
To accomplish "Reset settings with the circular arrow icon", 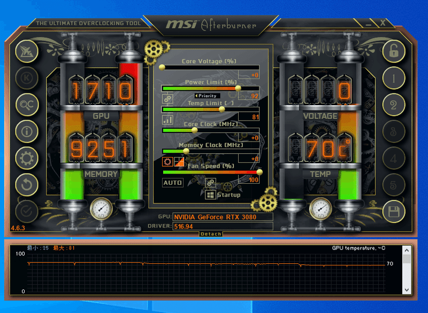I will coord(27,185).
